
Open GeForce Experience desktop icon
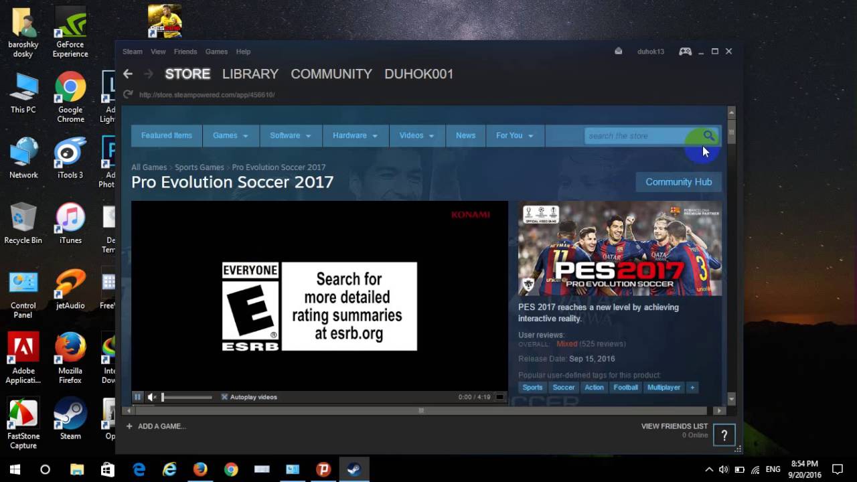(70, 32)
